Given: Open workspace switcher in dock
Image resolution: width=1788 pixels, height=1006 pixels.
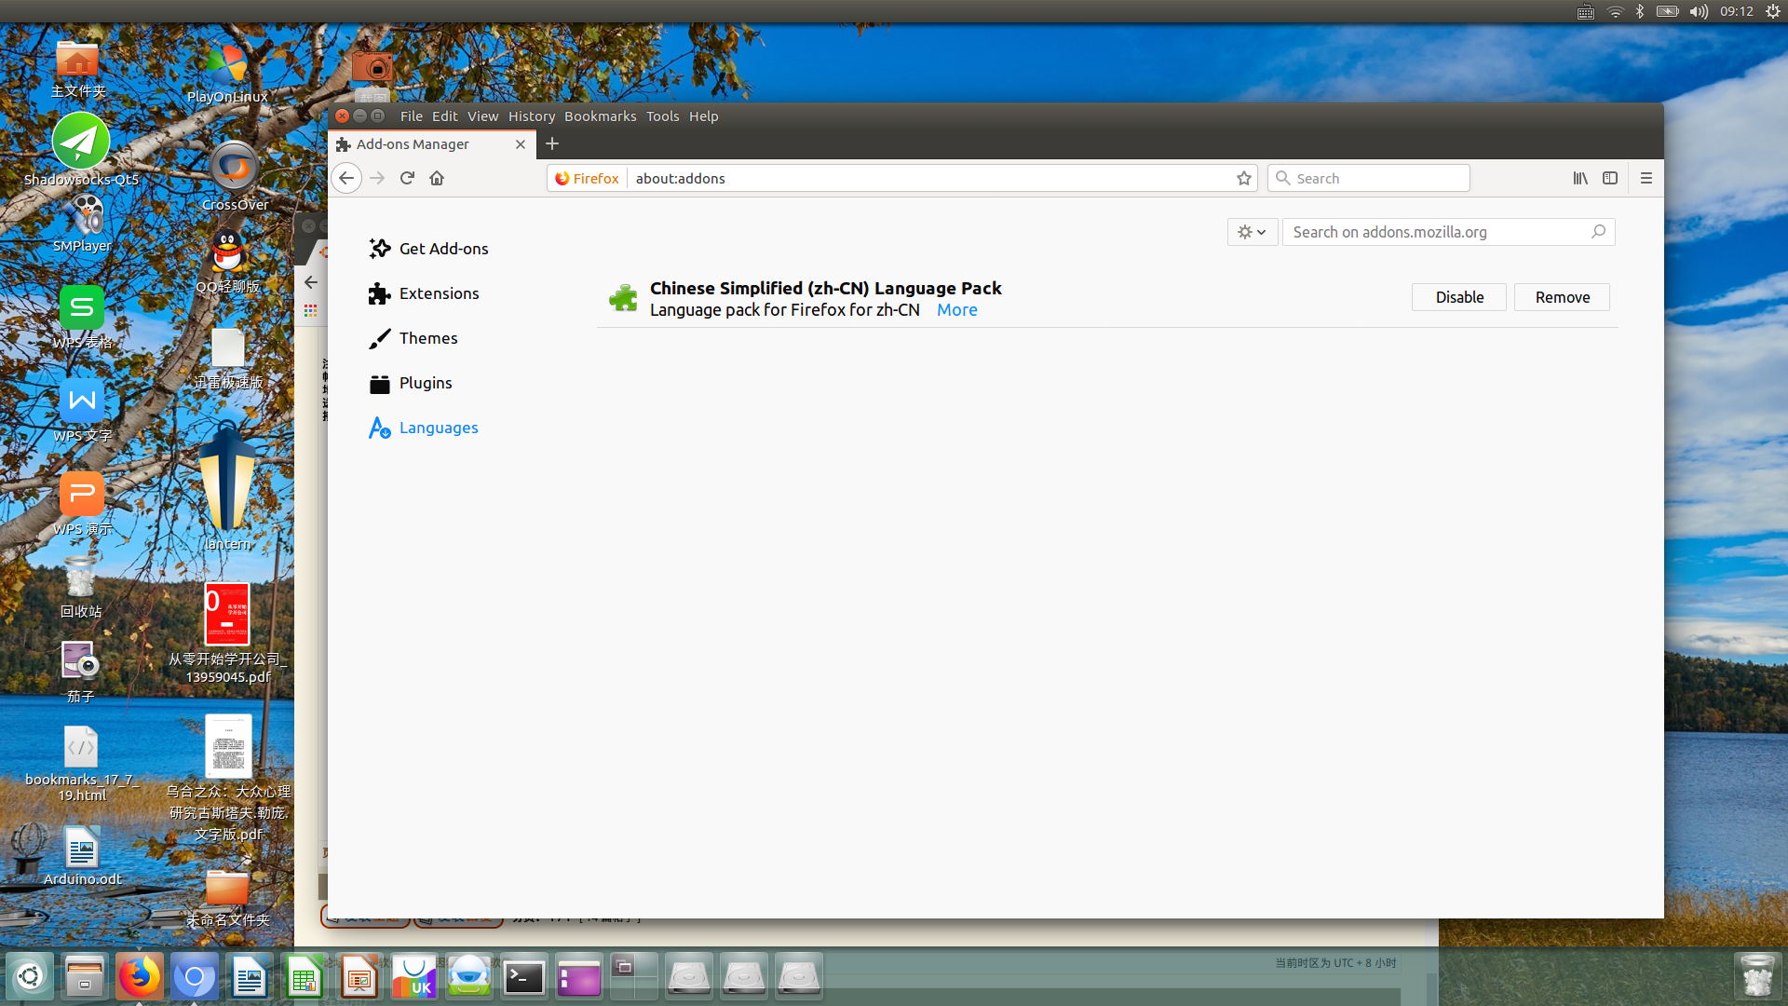Looking at the screenshot, I should tap(634, 976).
